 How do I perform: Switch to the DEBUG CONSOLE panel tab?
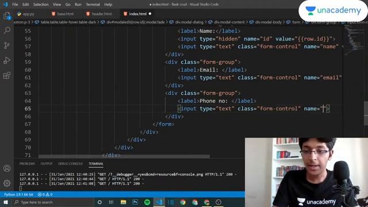tap(70, 163)
